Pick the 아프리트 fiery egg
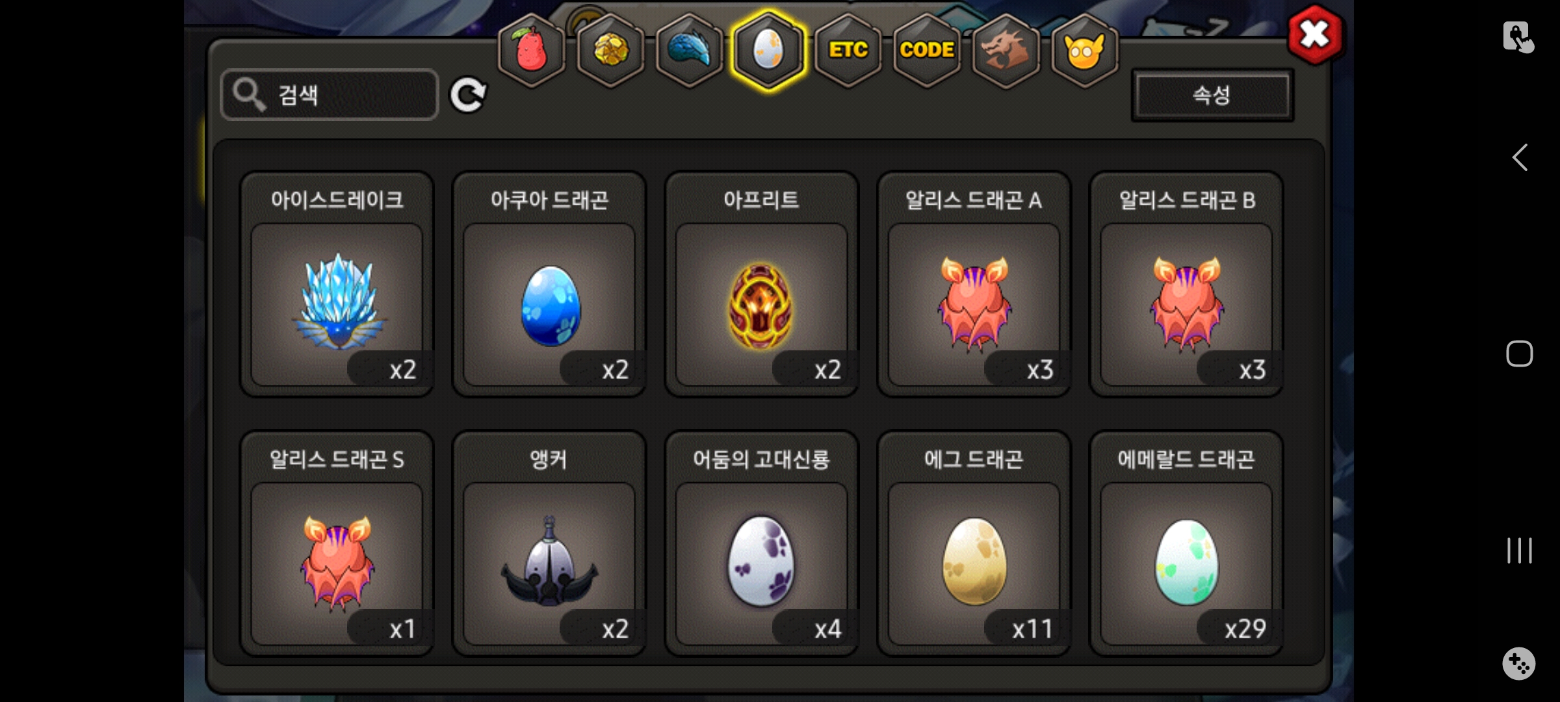The width and height of the screenshot is (1560, 702). click(761, 284)
